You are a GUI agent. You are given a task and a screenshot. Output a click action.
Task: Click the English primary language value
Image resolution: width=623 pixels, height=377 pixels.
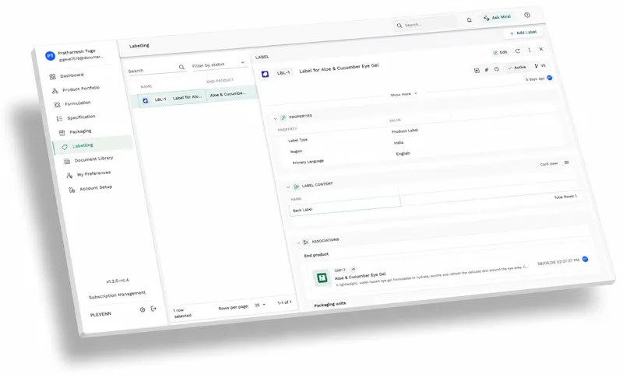pyautogui.click(x=403, y=153)
